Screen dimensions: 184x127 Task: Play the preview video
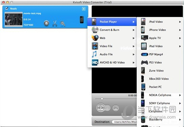(101, 107)
